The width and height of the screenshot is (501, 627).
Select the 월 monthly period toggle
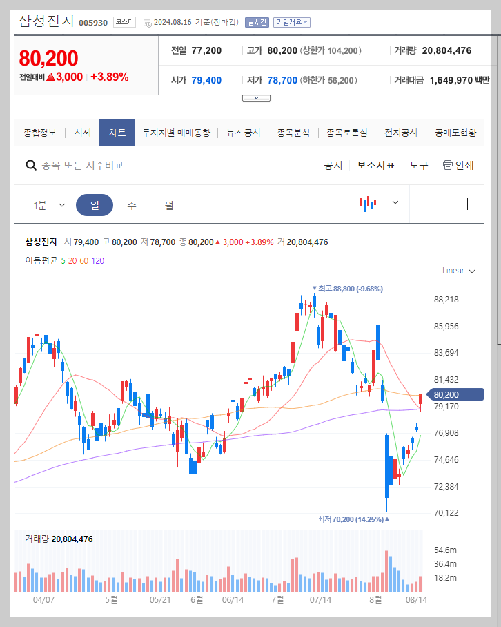pos(169,205)
